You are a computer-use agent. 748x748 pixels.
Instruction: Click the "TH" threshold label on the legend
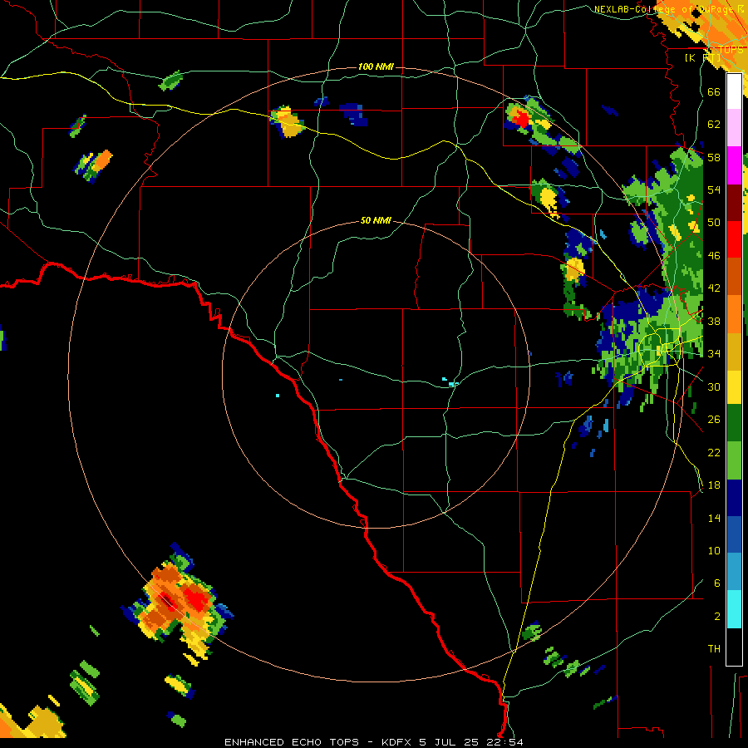pos(714,648)
